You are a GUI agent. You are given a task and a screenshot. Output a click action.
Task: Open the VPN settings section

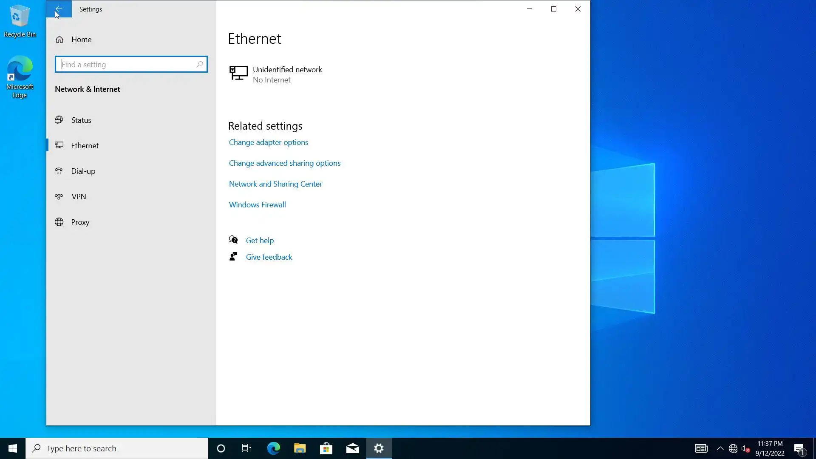[x=79, y=197]
